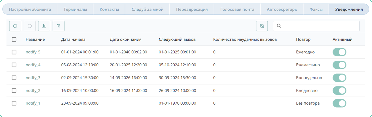Open the Голосовая почта tab
The image size is (372, 117).
(237, 10)
